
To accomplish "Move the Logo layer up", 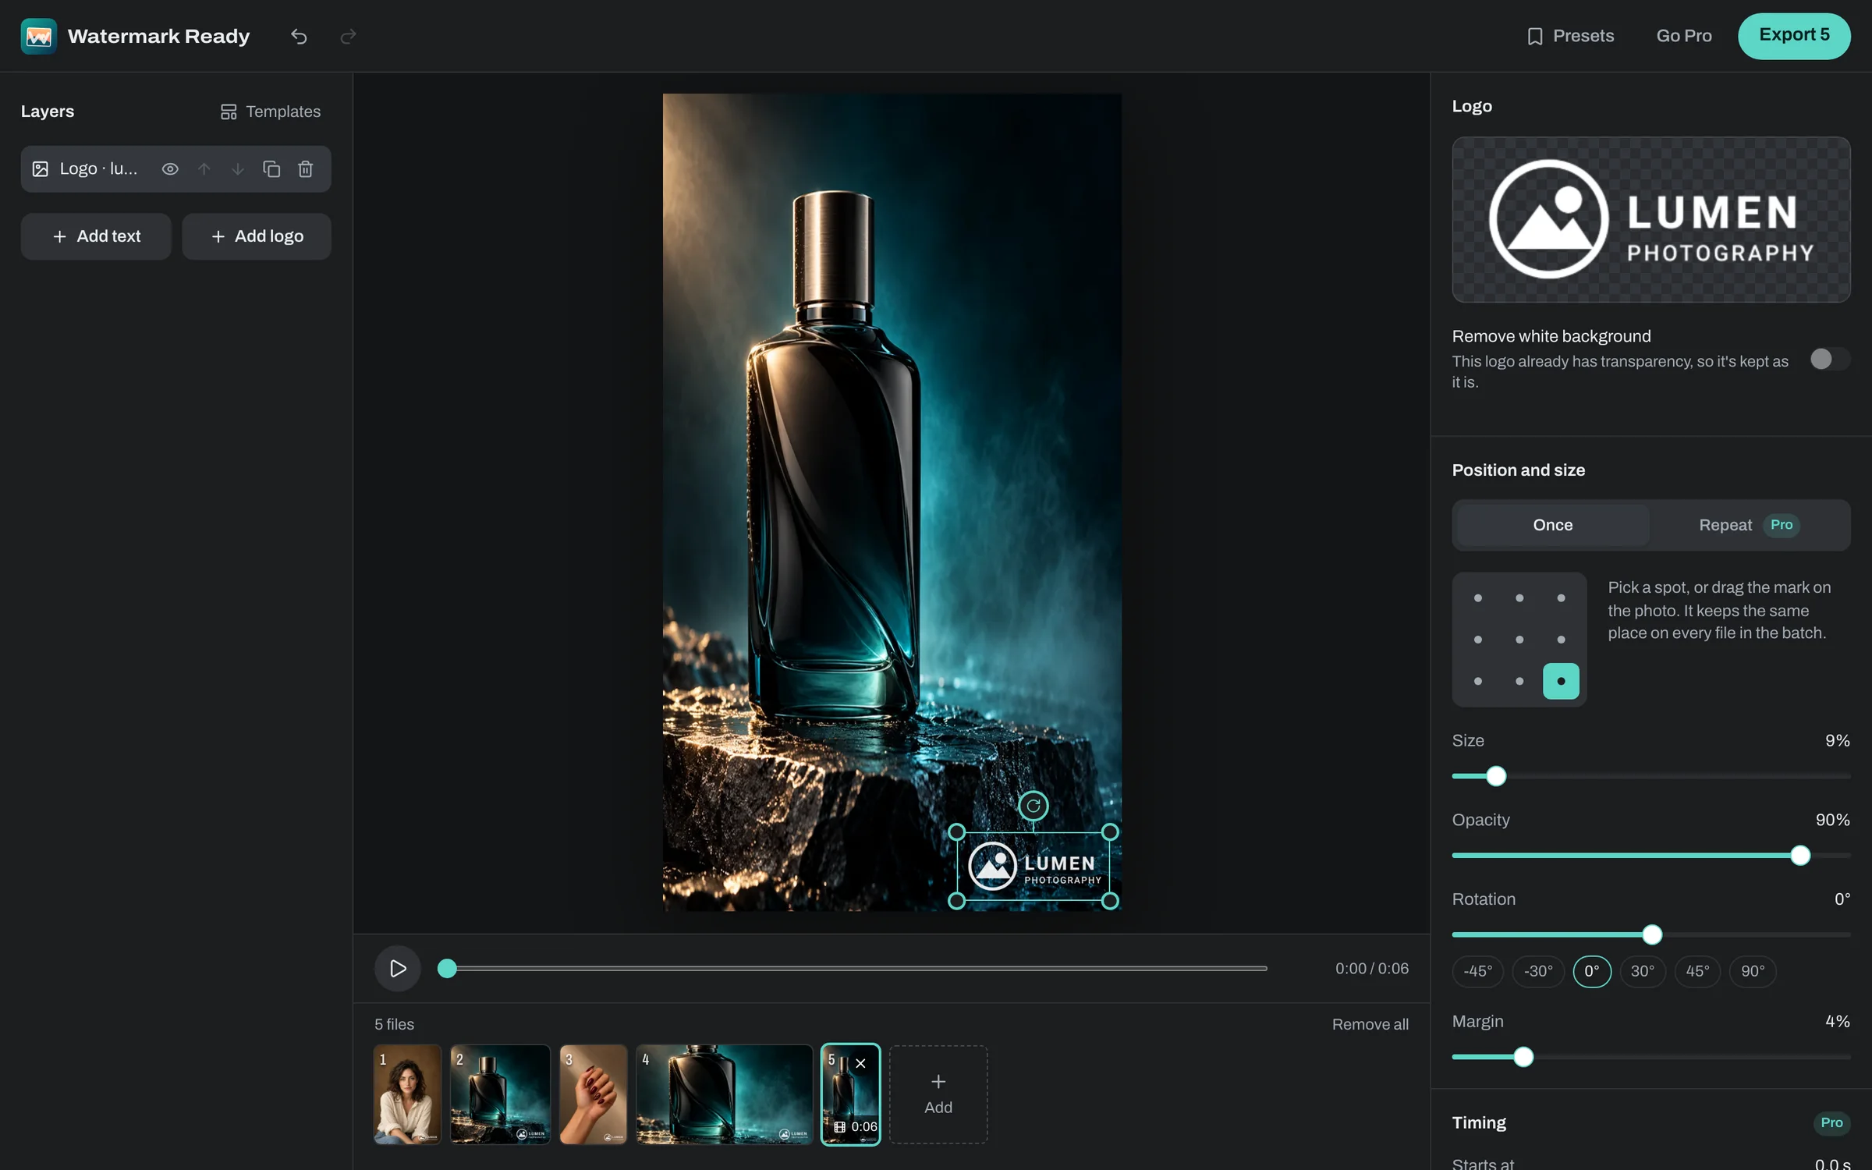I will 204,168.
